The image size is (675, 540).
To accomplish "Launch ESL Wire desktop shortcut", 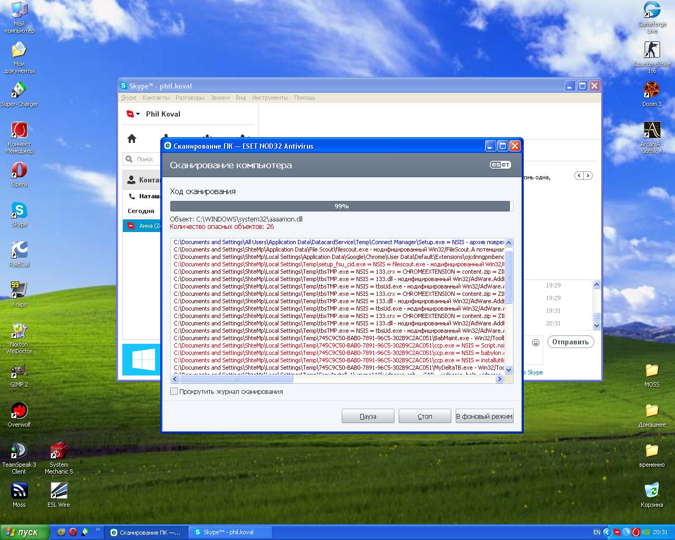I will point(59,495).
